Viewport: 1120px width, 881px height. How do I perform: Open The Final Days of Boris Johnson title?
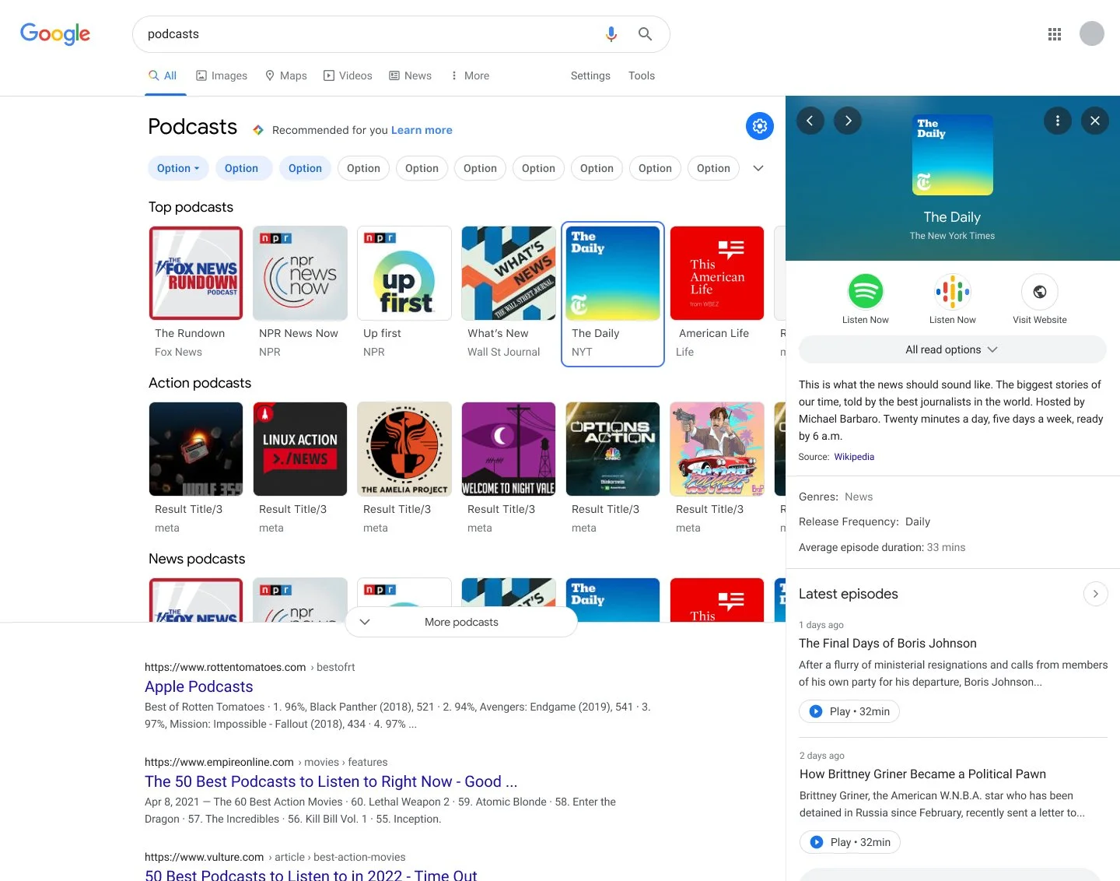tap(887, 644)
